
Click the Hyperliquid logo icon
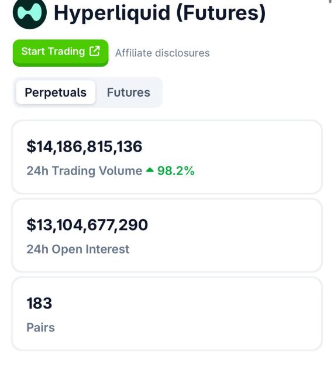tap(30, 13)
